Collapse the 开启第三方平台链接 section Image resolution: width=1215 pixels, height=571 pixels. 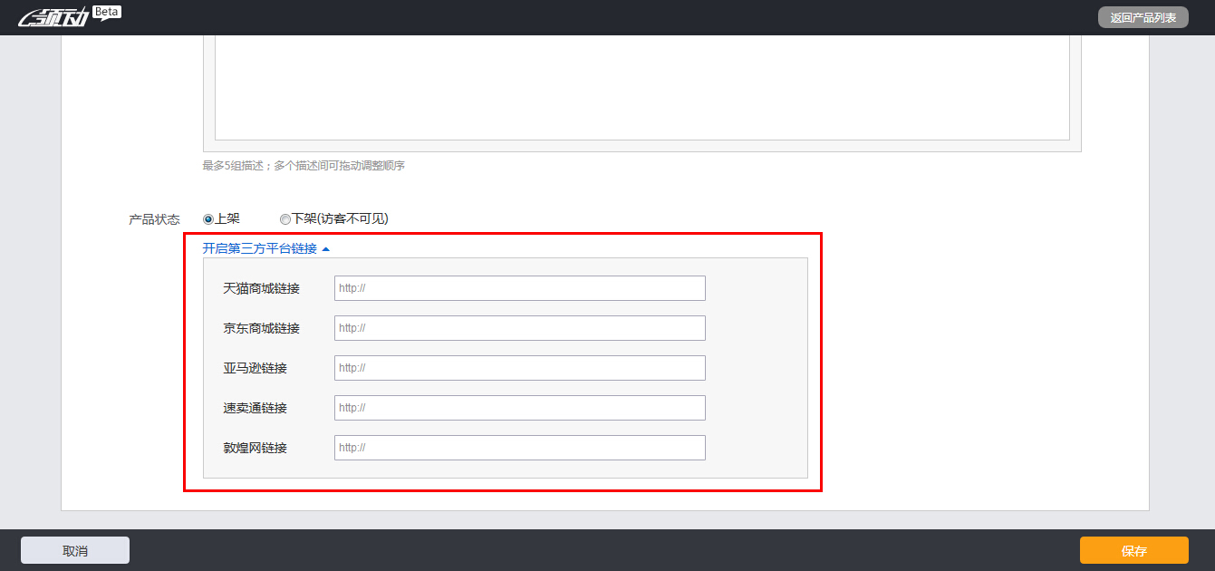[259, 248]
